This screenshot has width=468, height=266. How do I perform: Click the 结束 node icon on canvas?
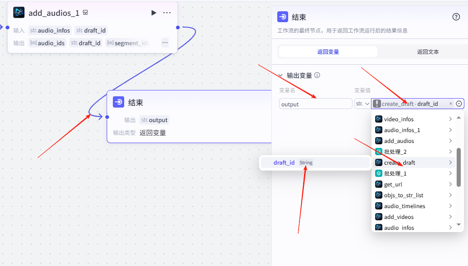tap(118, 102)
